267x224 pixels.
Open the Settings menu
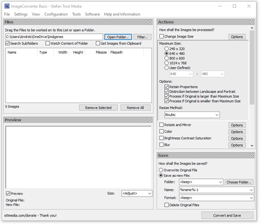[x=21, y=14]
